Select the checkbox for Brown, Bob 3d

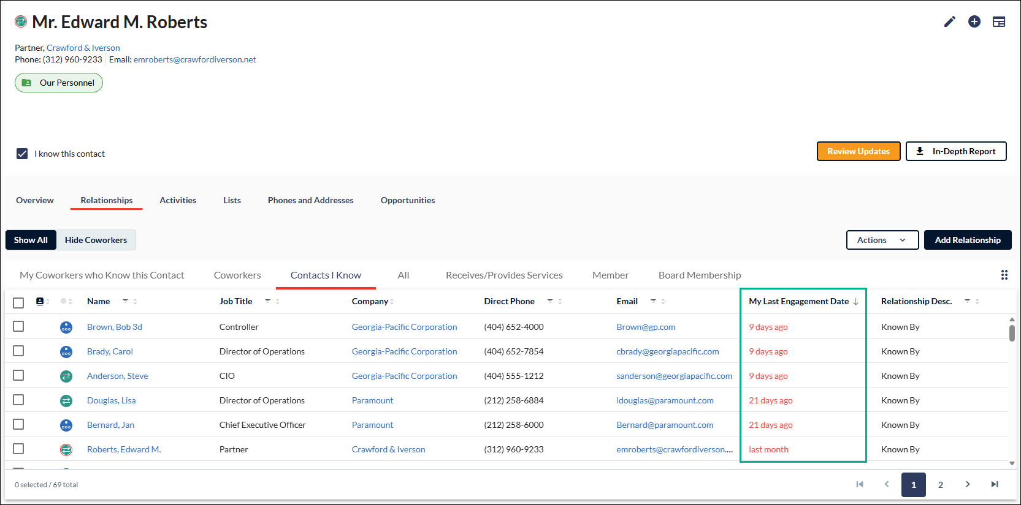pyautogui.click(x=18, y=326)
